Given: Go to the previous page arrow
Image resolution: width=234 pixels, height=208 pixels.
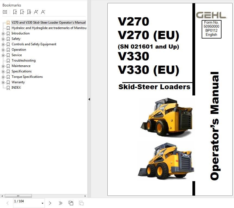Looking at the screenshot, I should tap(7, 203).
